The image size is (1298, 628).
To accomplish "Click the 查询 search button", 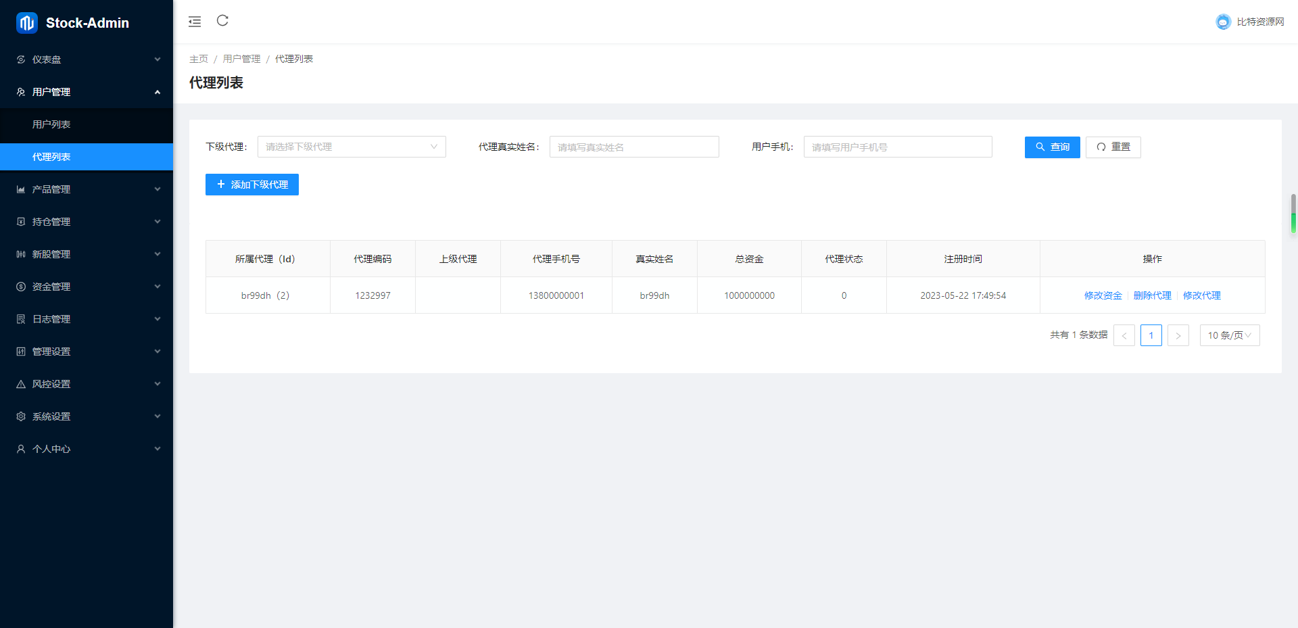I will coord(1052,147).
